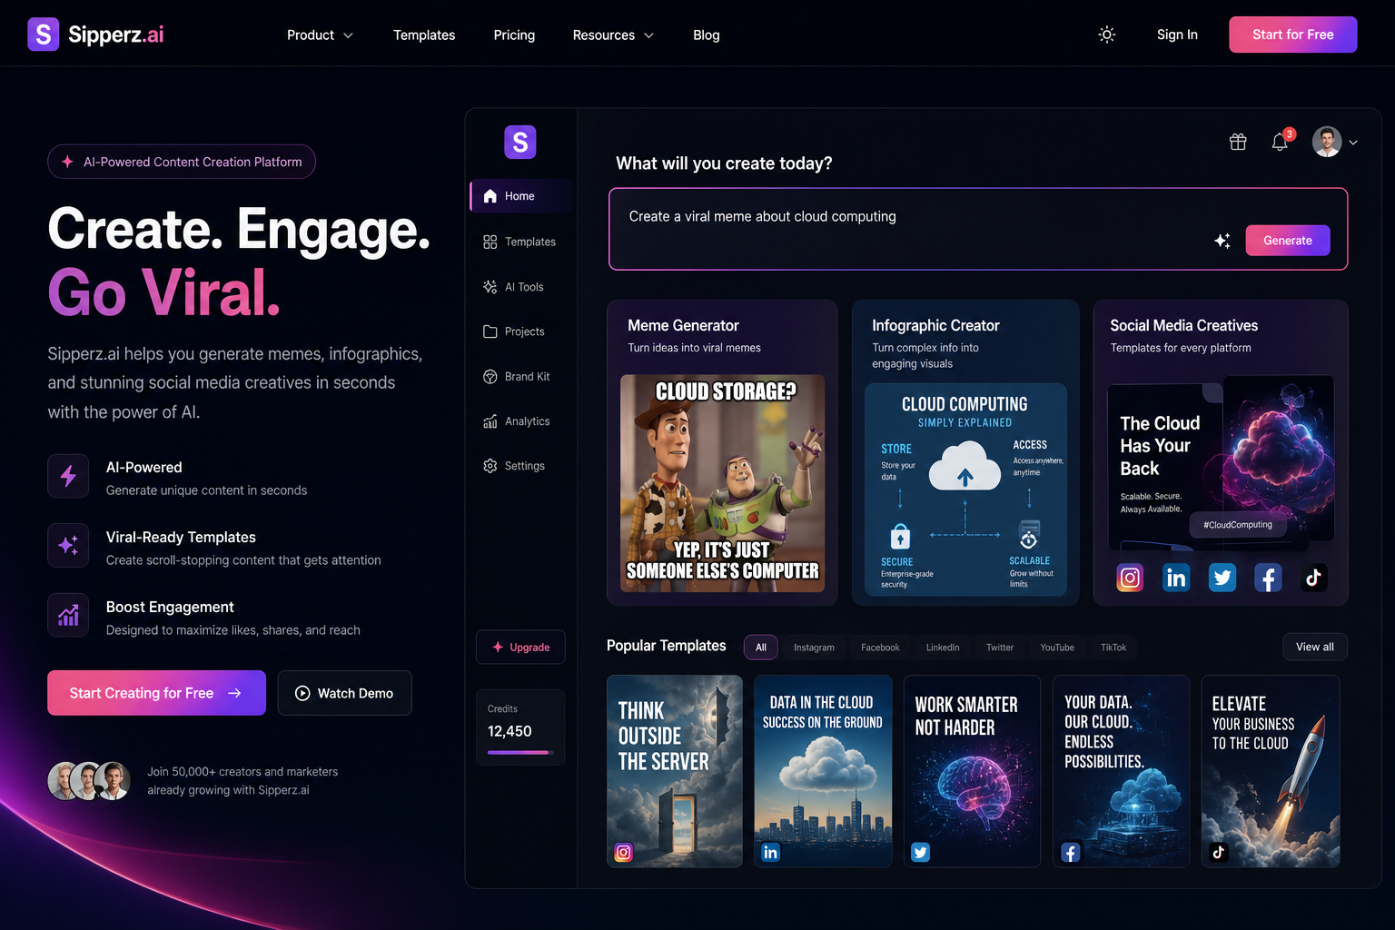Open the Instagram icon under Social Media Creatives
Image resolution: width=1395 pixels, height=930 pixels.
point(1130,578)
